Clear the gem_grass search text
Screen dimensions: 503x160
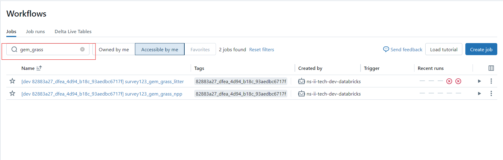(82, 49)
